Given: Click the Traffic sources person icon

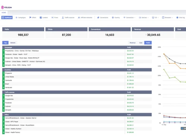Looking at the screenshot, I should point(63,17).
